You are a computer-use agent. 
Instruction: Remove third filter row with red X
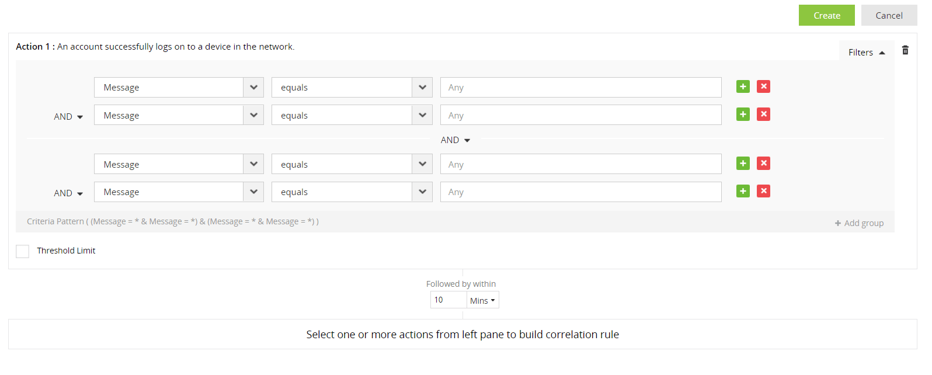[763, 164]
